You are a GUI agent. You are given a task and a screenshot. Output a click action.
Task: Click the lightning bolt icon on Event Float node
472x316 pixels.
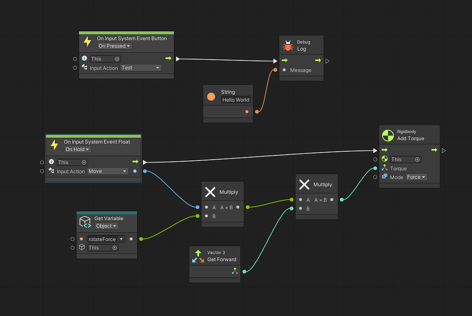[x=54, y=145]
